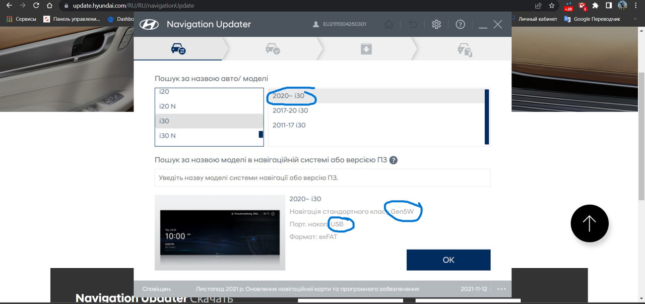Screen dimensions: 645x304
Task: Open the Chrome profile avatar
Action: coord(622,6)
